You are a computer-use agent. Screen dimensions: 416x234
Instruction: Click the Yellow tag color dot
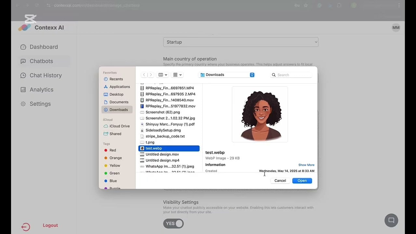[106, 165]
